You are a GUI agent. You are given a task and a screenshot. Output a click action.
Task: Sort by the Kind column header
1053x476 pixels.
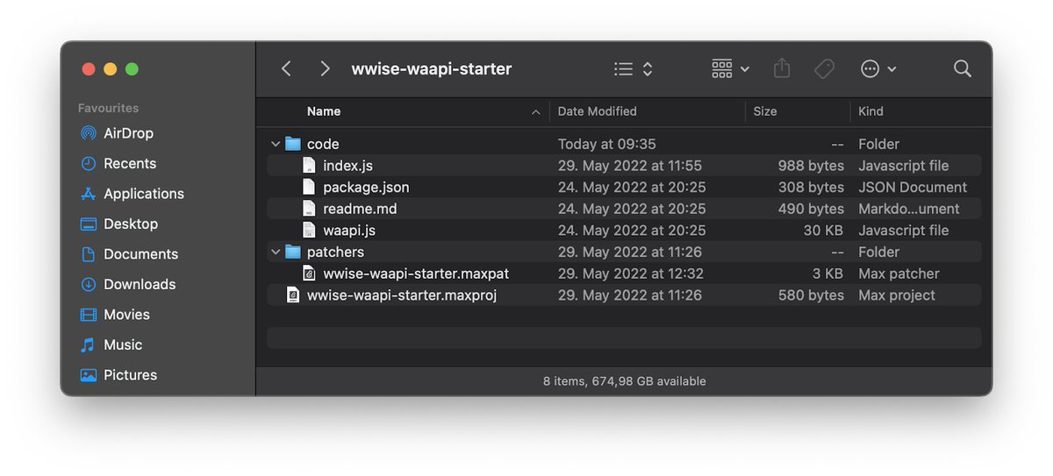[x=870, y=111]
